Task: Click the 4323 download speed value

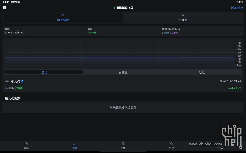Action: pyautogui.click(x=166, y=33)
